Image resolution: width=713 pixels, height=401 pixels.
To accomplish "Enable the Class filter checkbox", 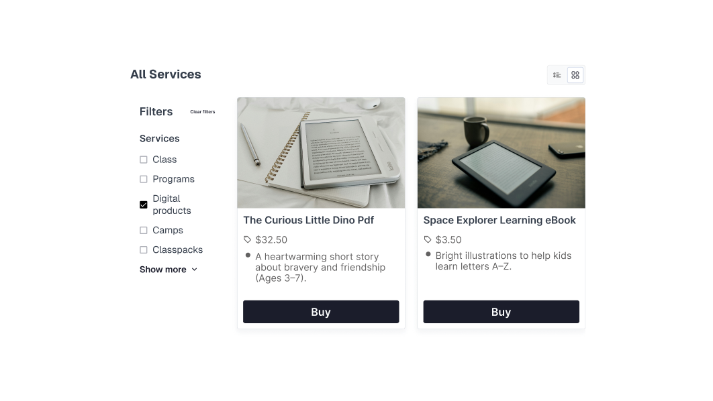I will click(x=143, y=160).
